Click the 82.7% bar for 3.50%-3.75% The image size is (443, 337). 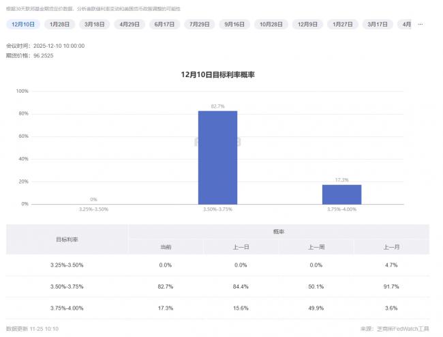click(217, 157)
